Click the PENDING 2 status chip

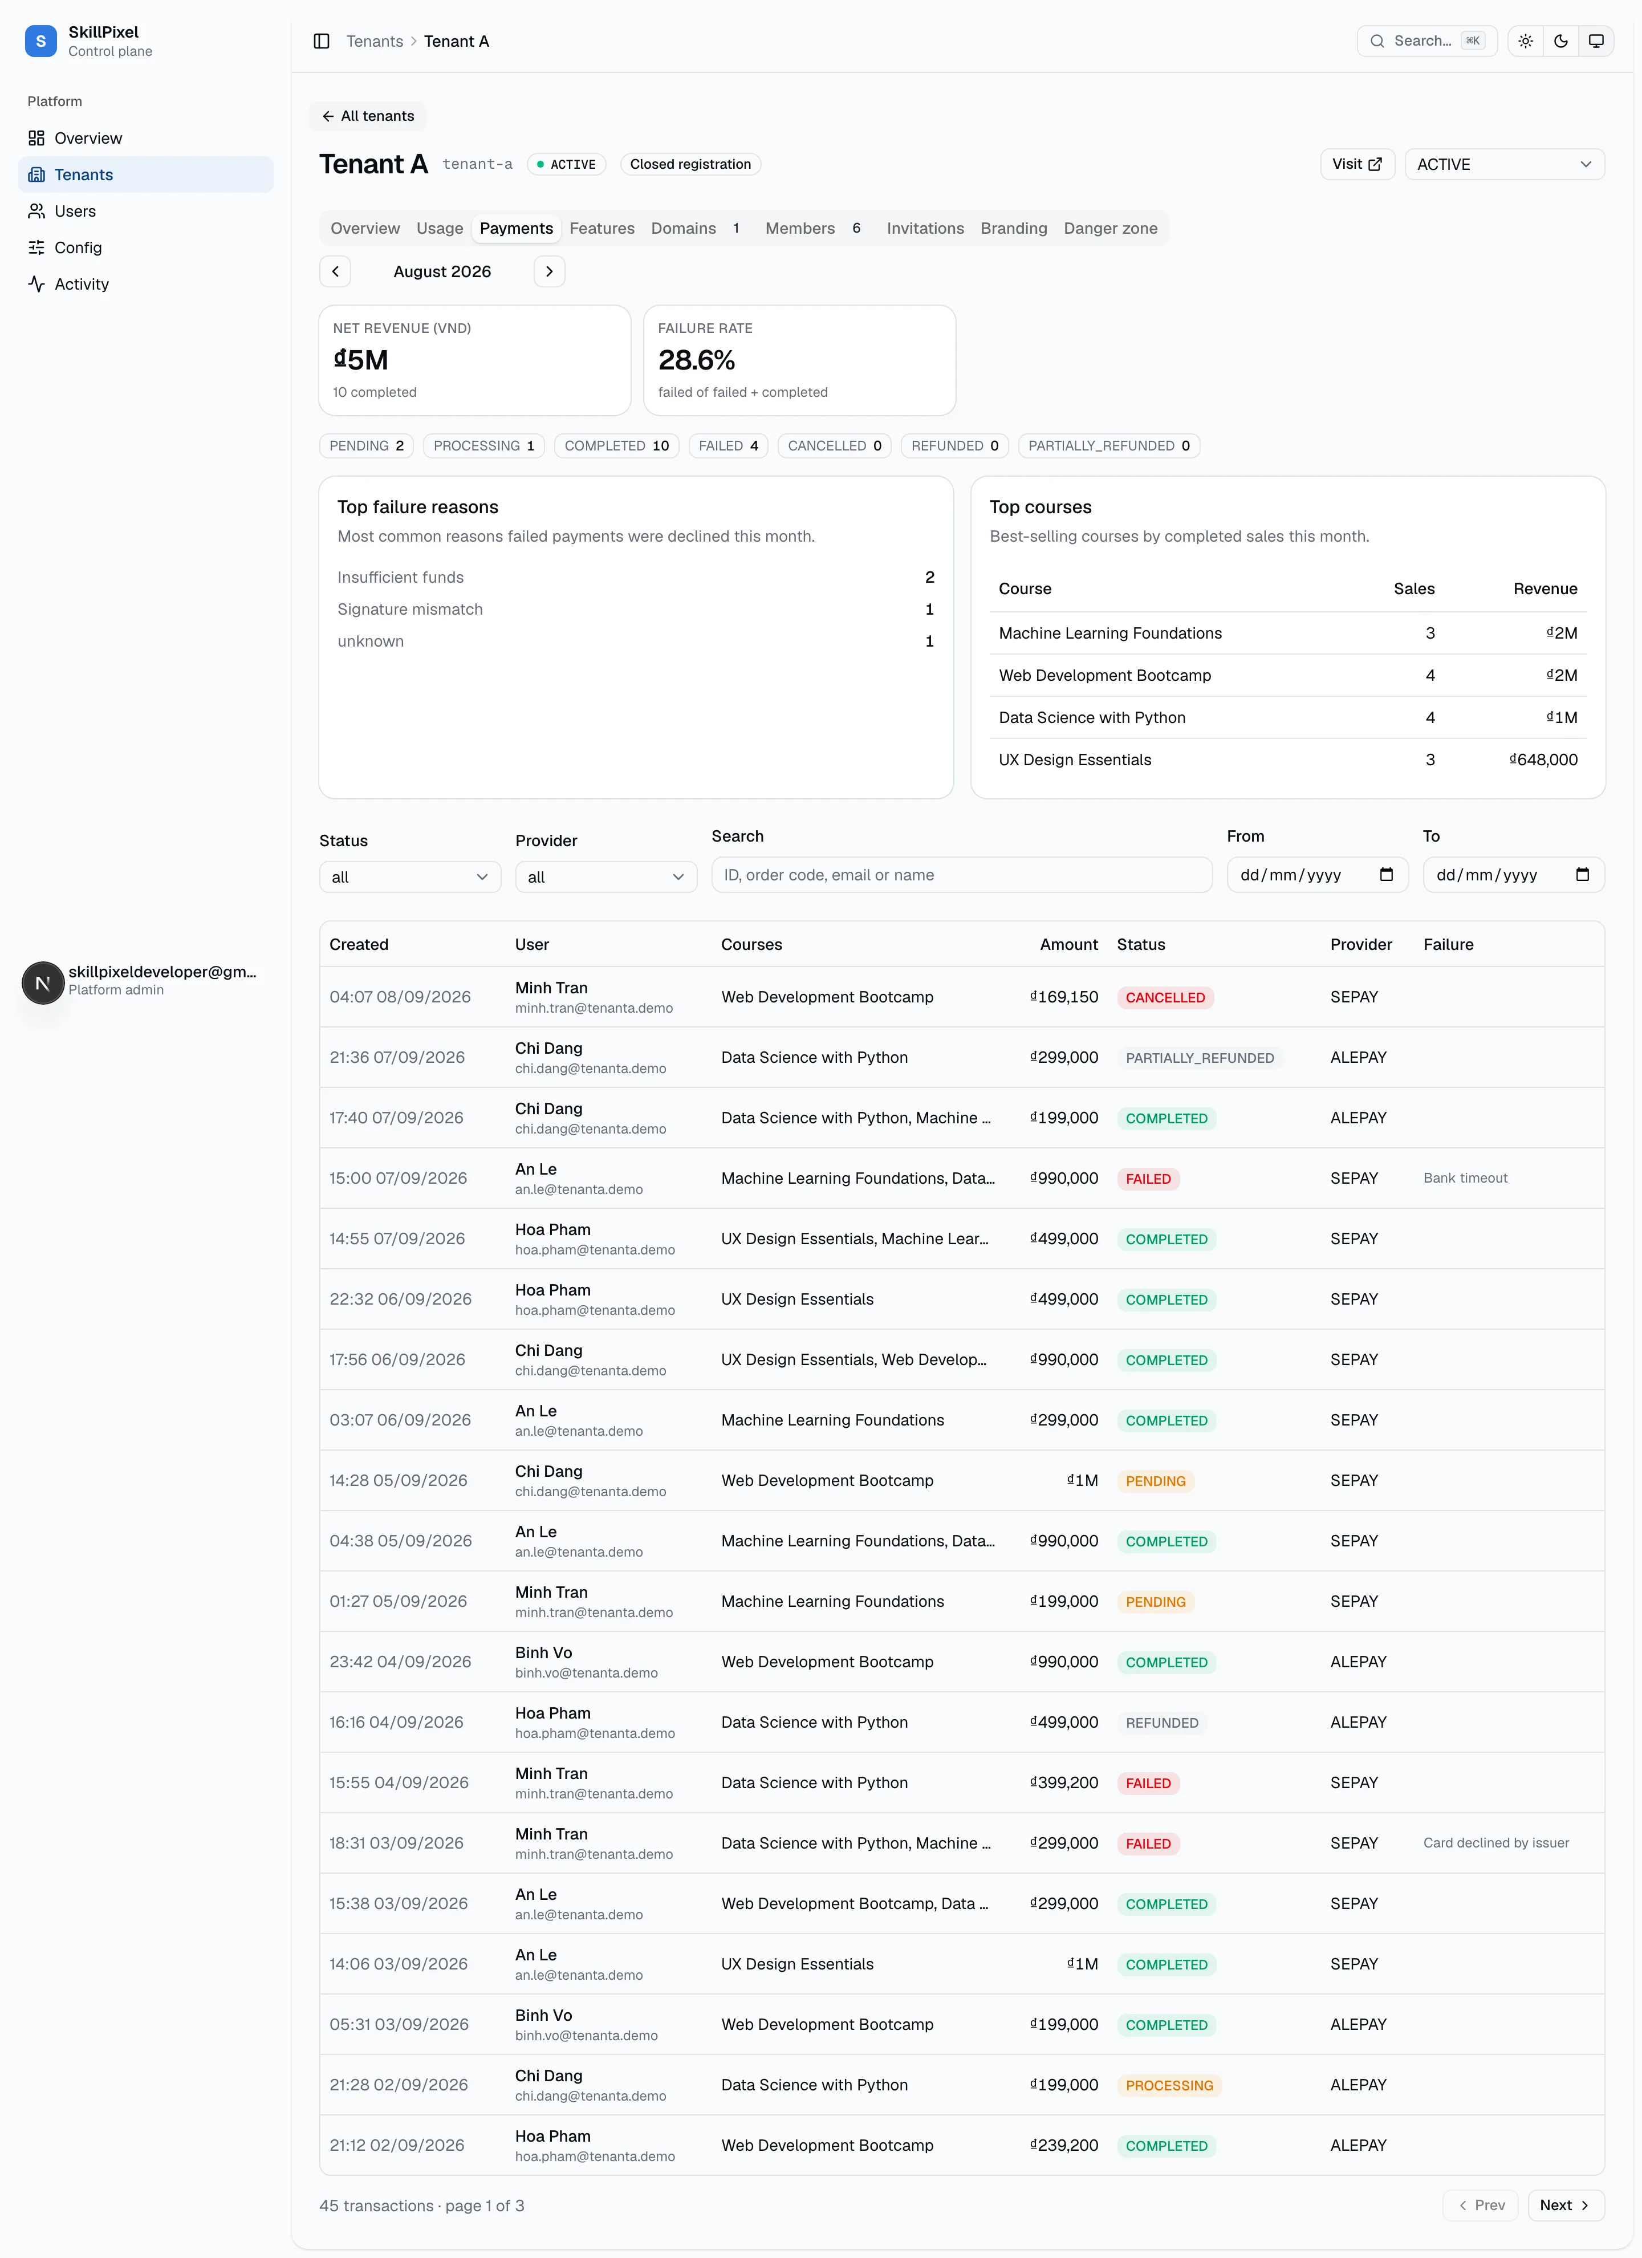click(367, 446)
